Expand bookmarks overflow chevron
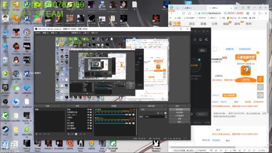 (x=258, y=18)
